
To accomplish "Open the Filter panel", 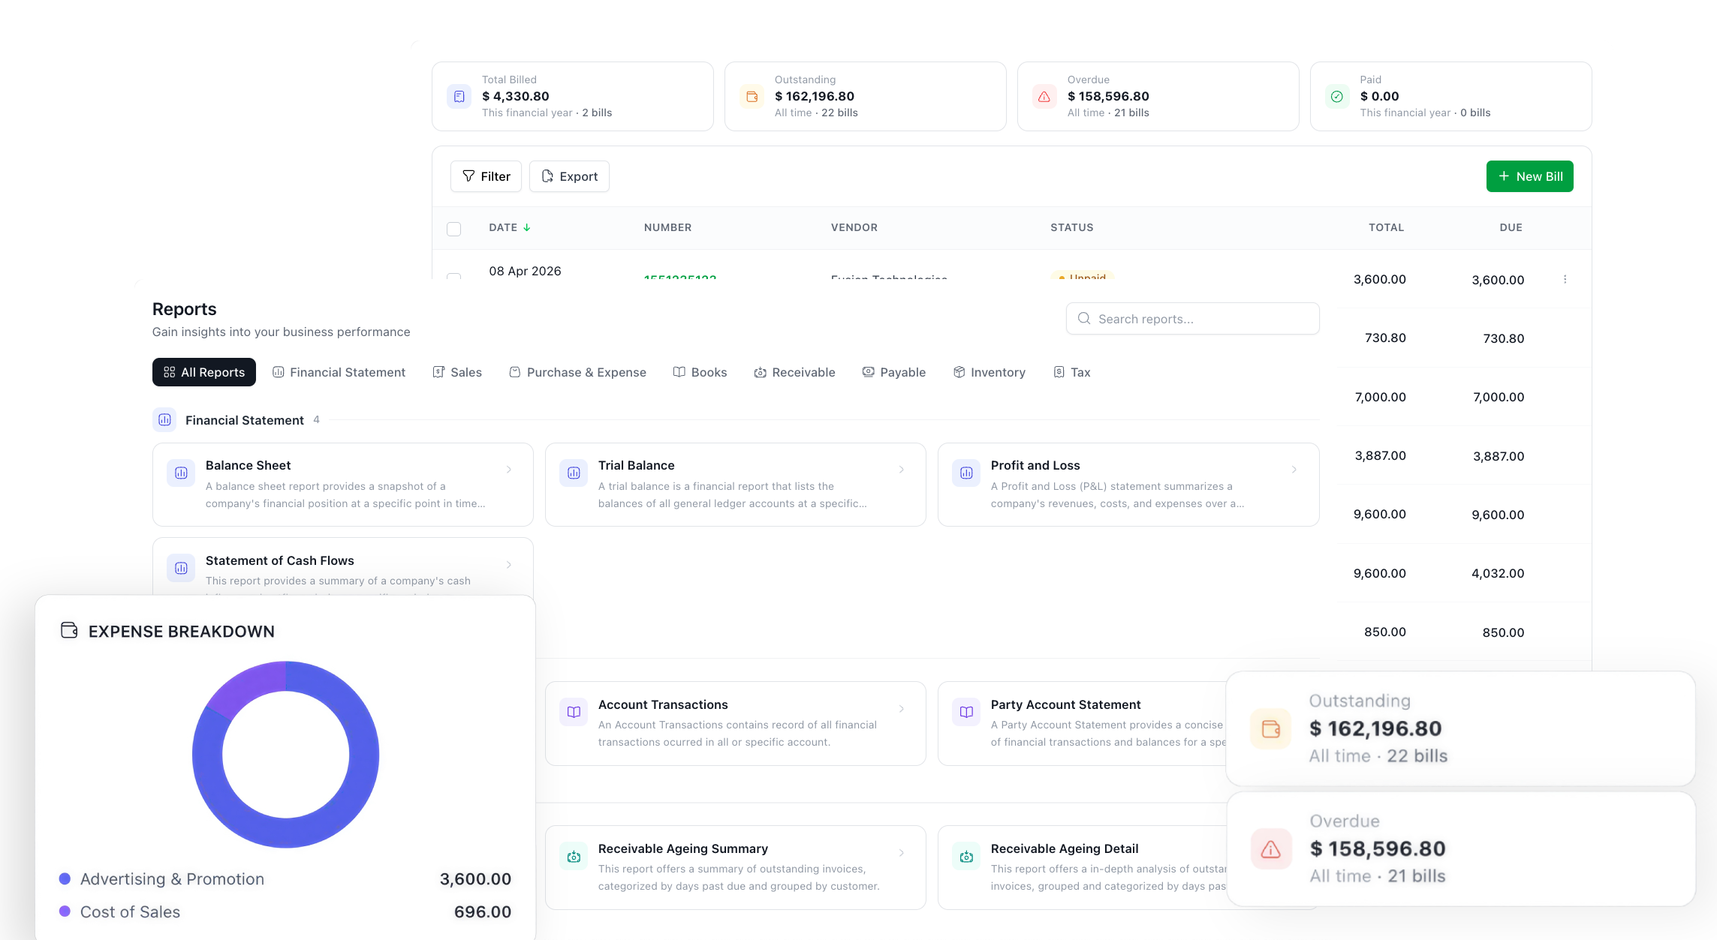I will point(486,176).
